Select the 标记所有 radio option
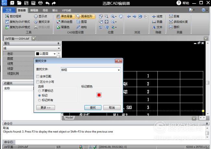211x149 pixels. pos(39,100)
